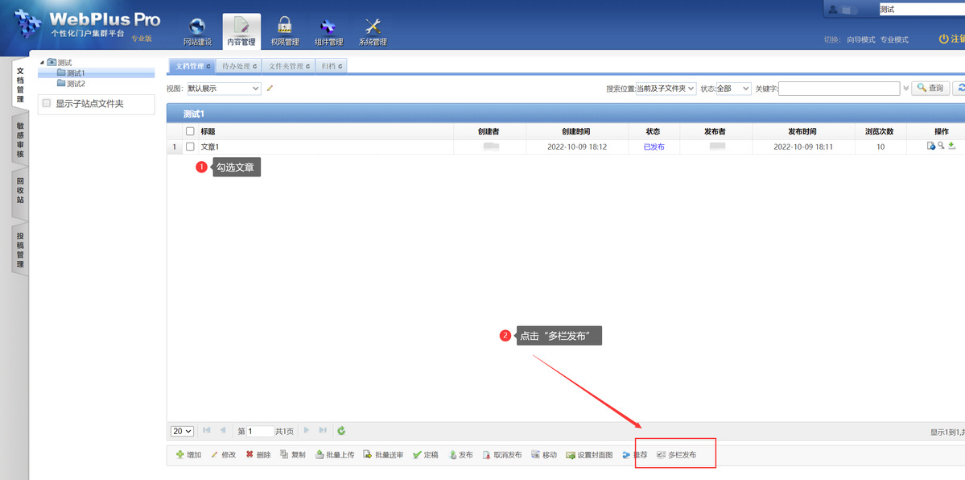Image resolution: width=965 pixels, height=480 pixels.
Task: Enable 显示子站点文件夹 checkbox
Action: pyautogui.click(x=47, y=104)
